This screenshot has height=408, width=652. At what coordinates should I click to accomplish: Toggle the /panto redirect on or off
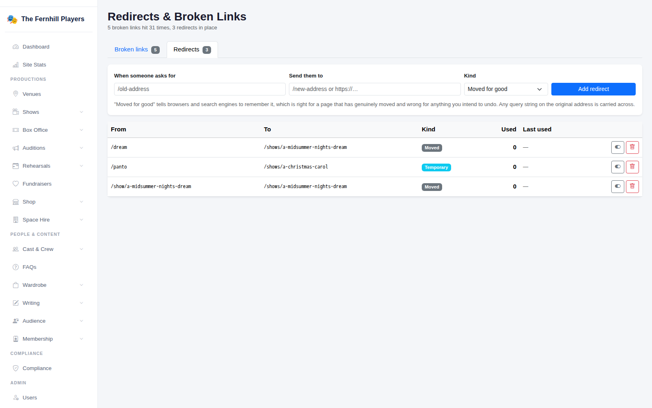tap(618, 167)
